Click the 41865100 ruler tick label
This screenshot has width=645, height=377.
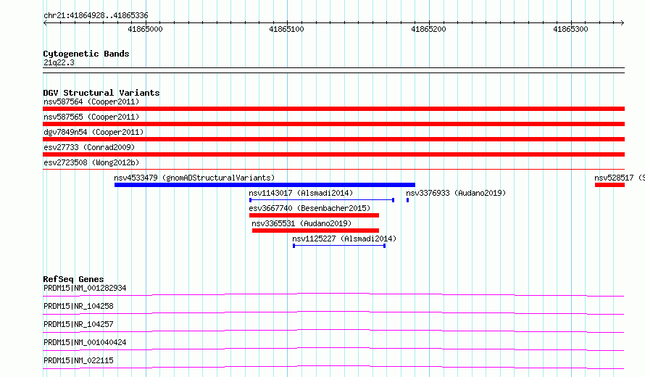tap(287, 29)
